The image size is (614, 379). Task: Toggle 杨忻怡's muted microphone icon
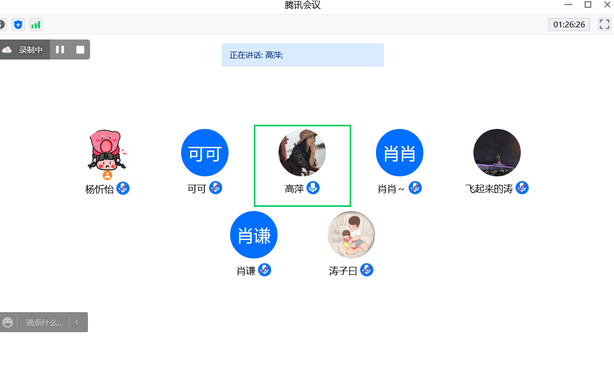(123, 188)
